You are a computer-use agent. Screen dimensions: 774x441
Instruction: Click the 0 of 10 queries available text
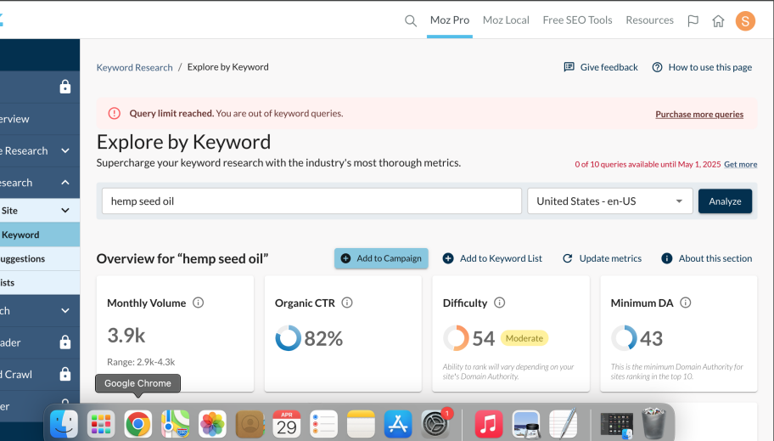pyautogui.click(x=648, y=164)
